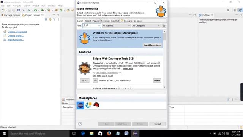This screenshot has width=243, height=137.
Task: Select the Outline view tab
Action: pyautogui.click(x=206, y=15)
